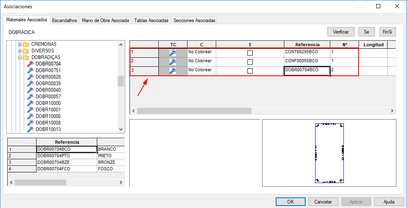Click the TC icon in row 3

point(173,70)
